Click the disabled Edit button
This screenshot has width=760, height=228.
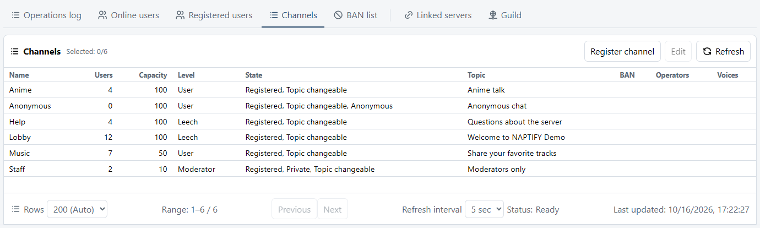(678, 51)
